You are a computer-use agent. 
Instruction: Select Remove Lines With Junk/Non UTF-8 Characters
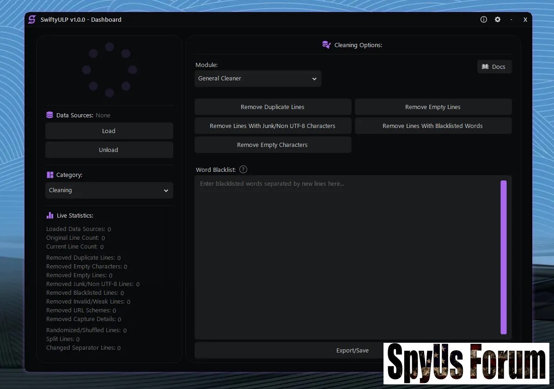(x=273, y=126)
